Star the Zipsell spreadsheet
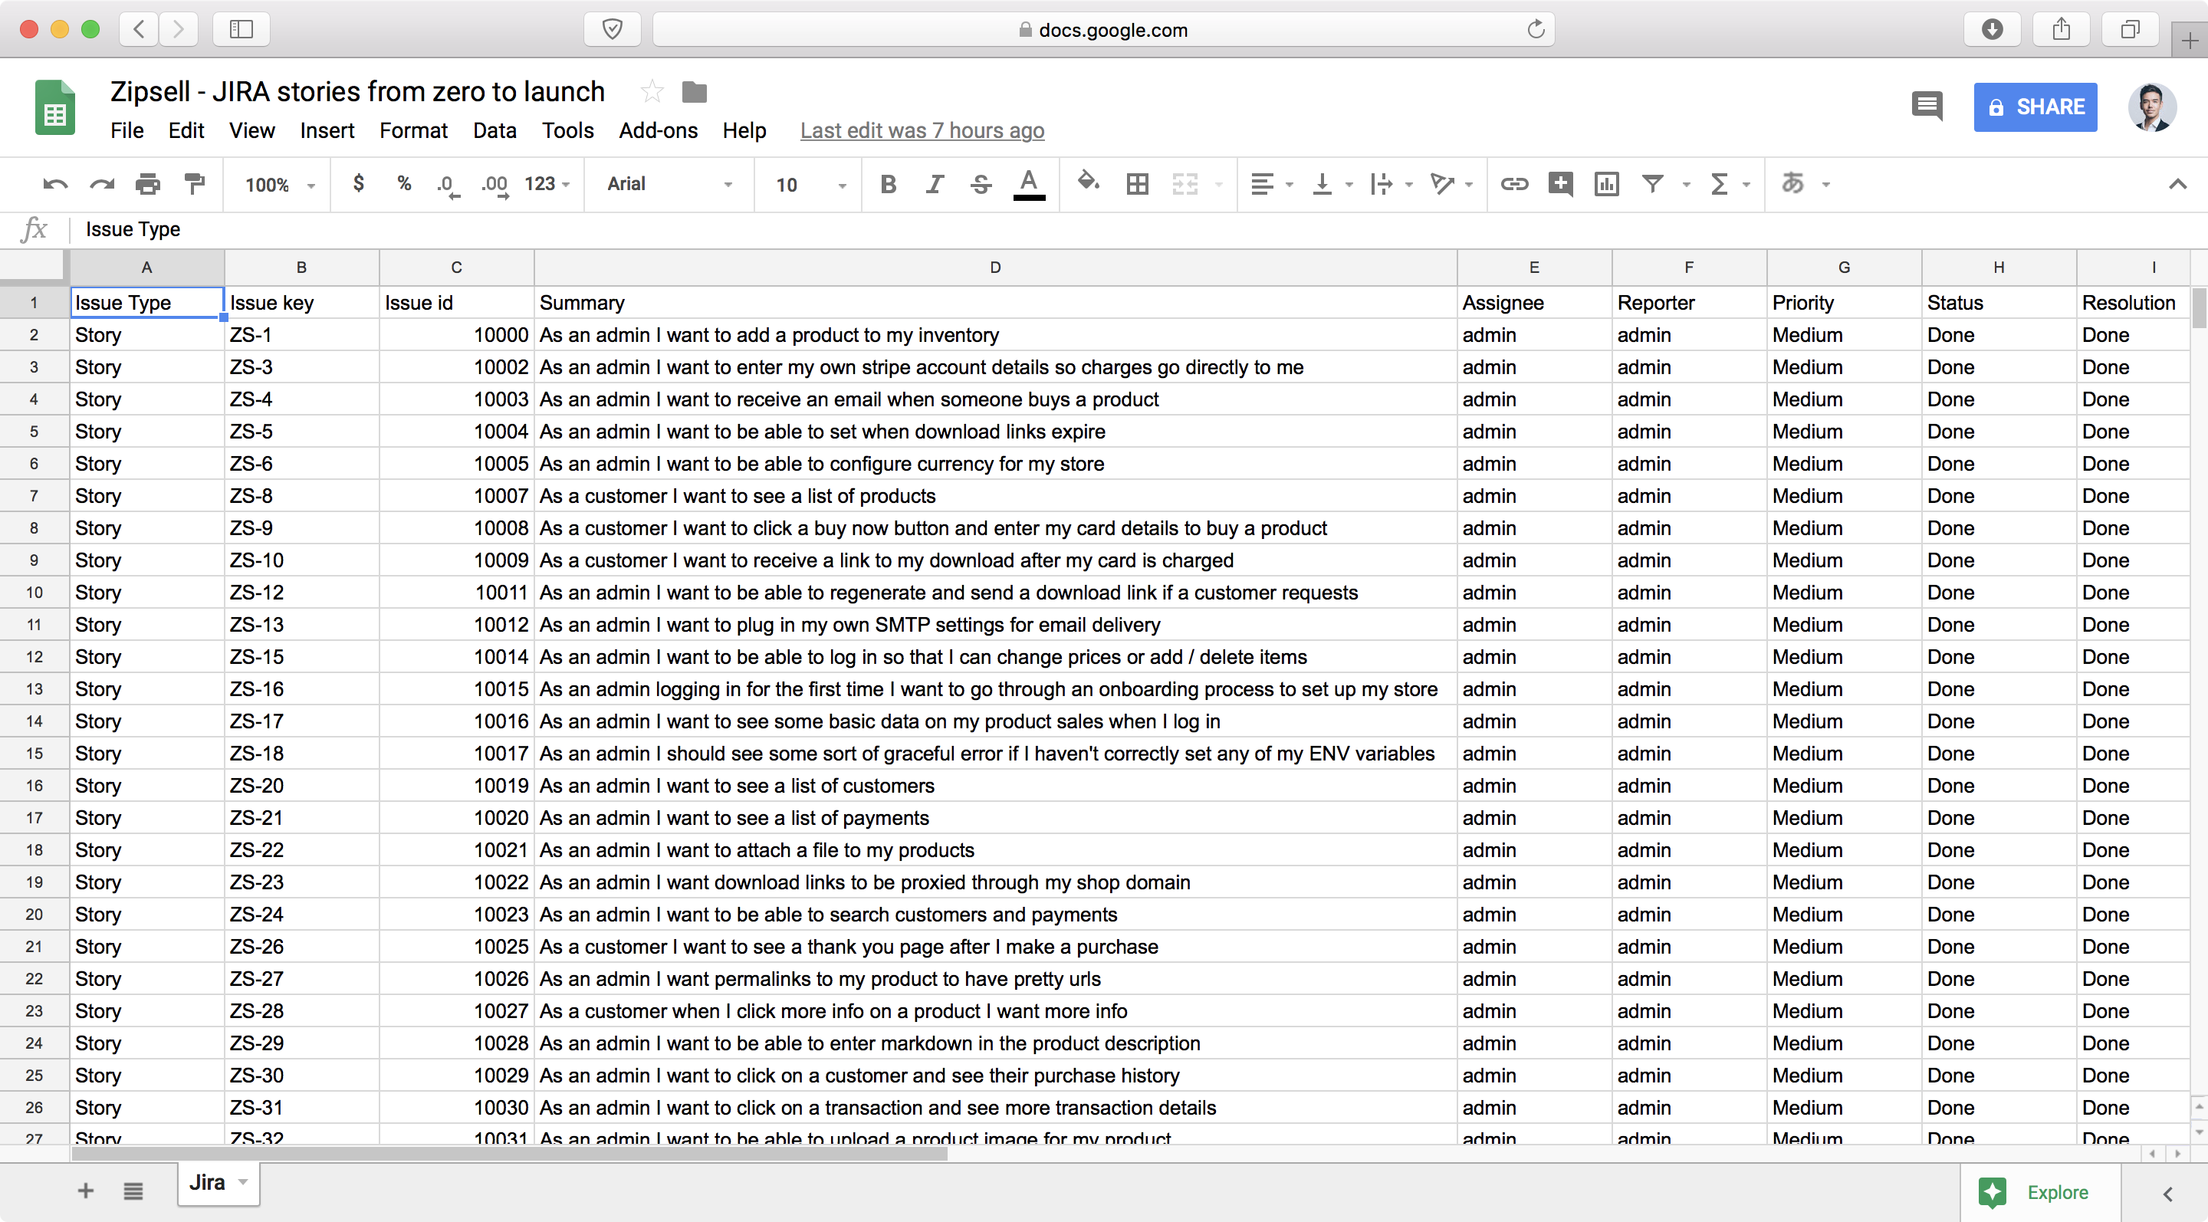 [x=652, y=90]
